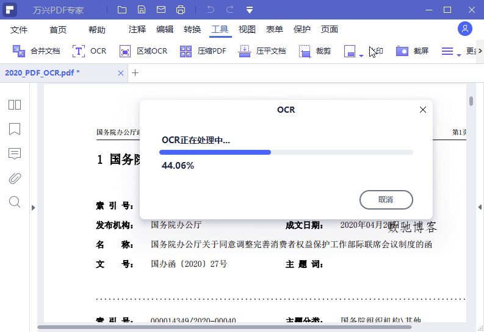
Task: Select the 工具 tab
Action: (x=220, y=29)
